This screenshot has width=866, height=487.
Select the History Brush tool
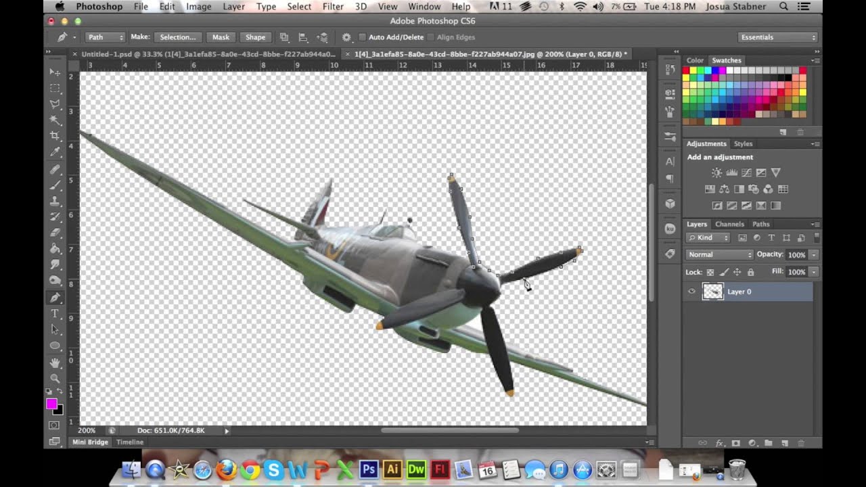(x=55, y=217)
